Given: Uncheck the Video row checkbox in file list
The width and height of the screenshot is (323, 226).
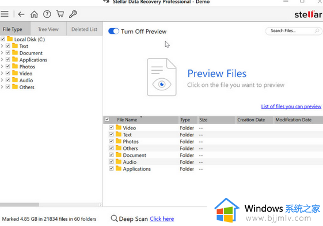Looking at the screenshot, I should 112,128.
